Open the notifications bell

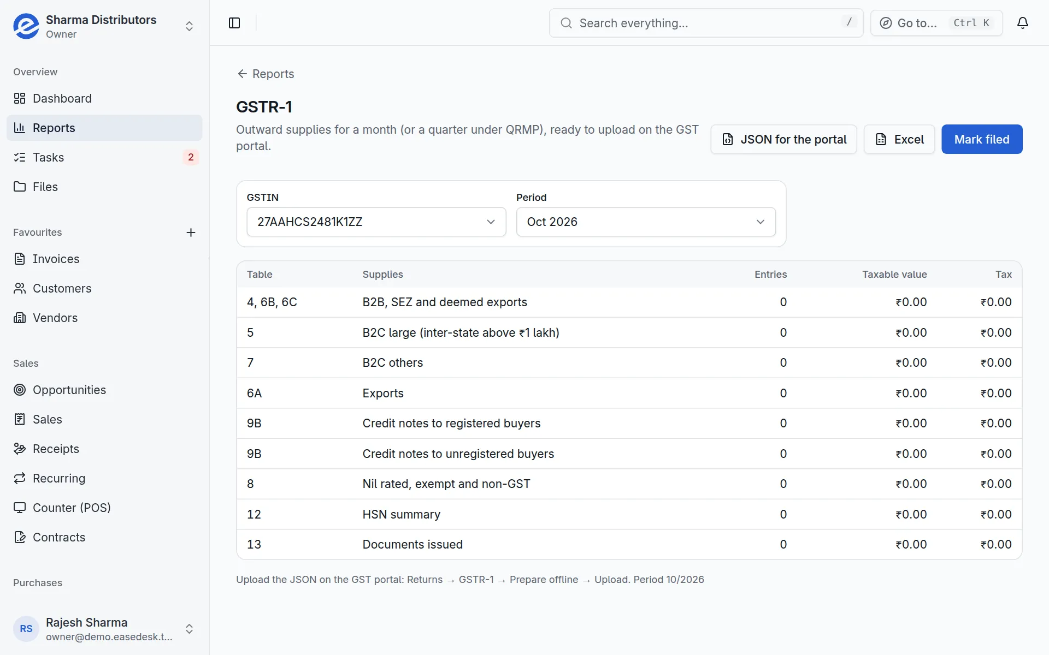(x=1023, y=23)
